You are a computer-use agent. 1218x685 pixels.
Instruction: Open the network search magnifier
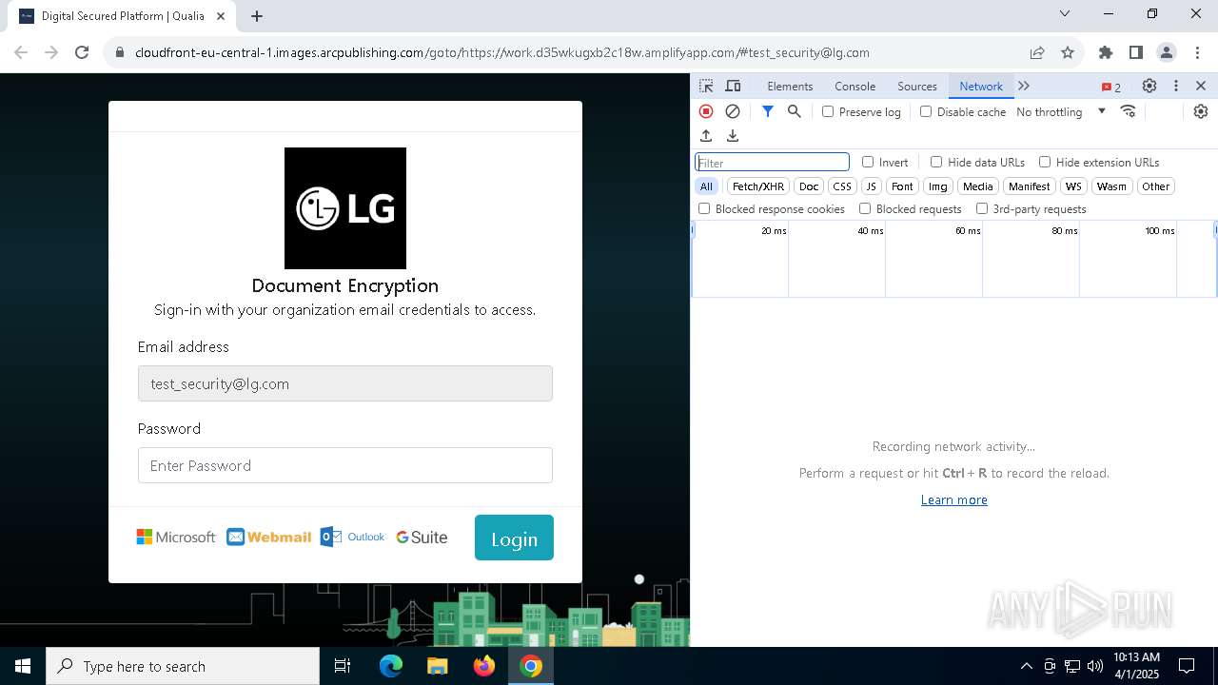pos(795,111)
